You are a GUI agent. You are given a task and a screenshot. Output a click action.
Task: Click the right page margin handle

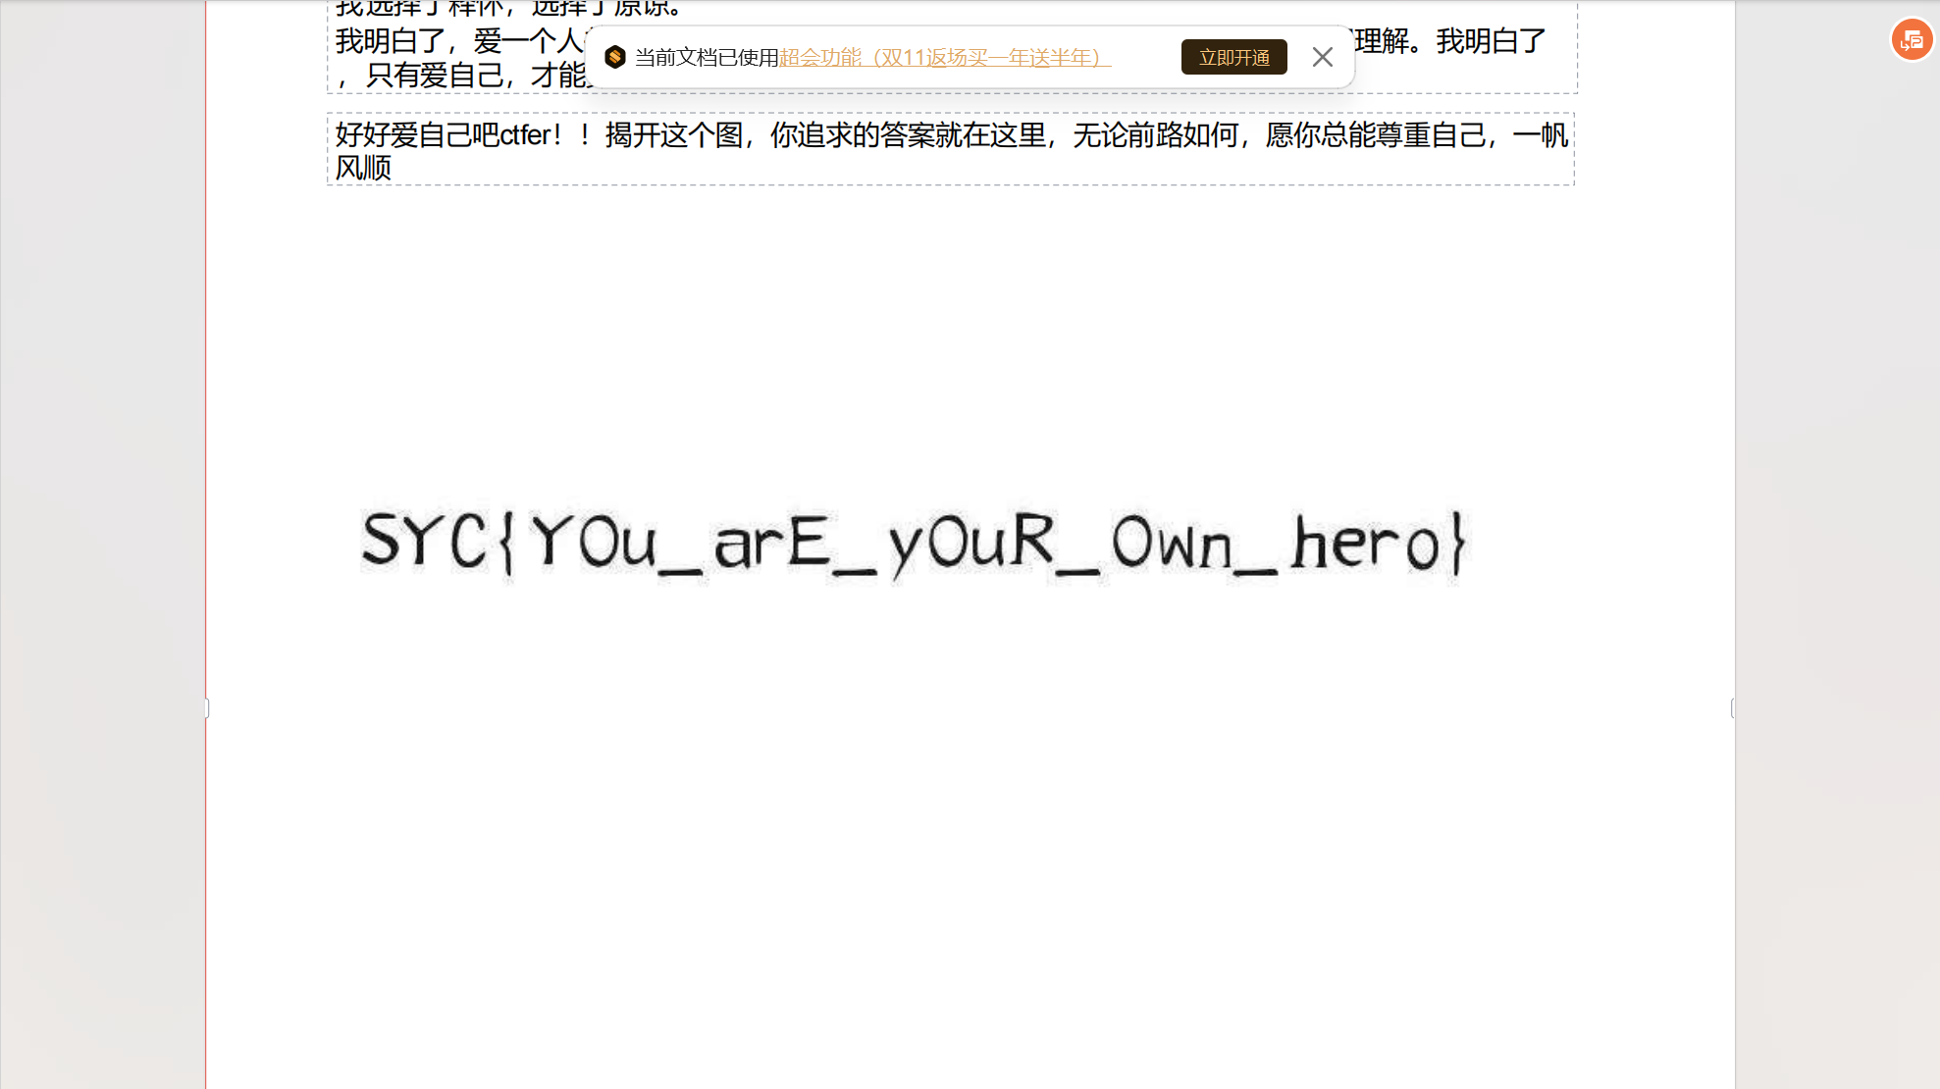point(1733,708)
